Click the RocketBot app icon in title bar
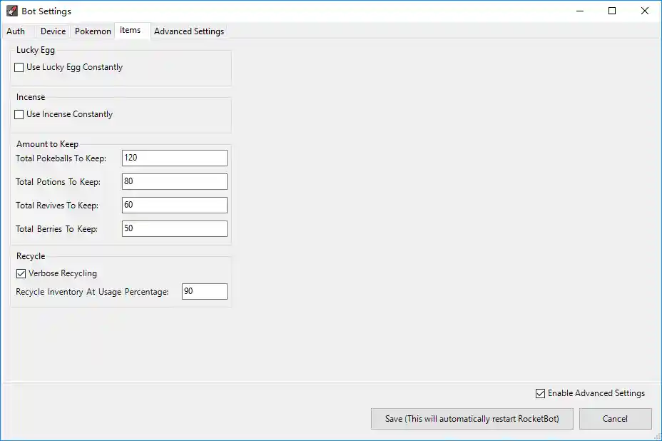The width and height of the screenshot is (662, 441). point(11,11)
